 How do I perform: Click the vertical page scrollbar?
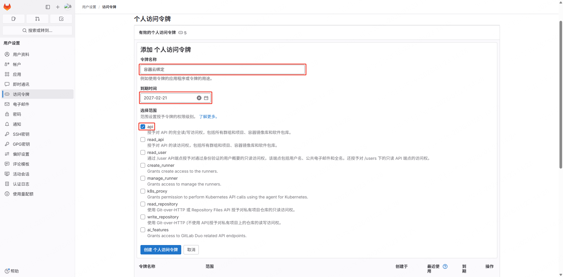[561, 94]
